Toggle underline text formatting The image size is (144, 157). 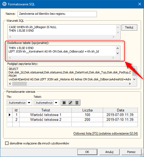pos(77,103)
